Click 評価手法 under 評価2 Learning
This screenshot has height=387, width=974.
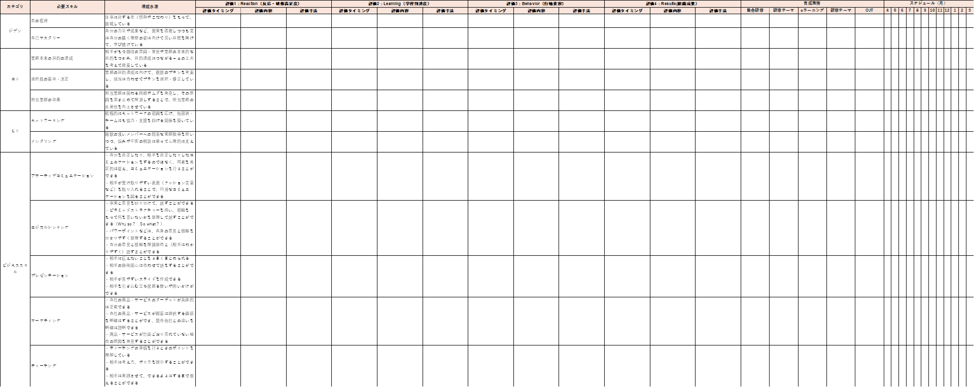tap(445, 11)
